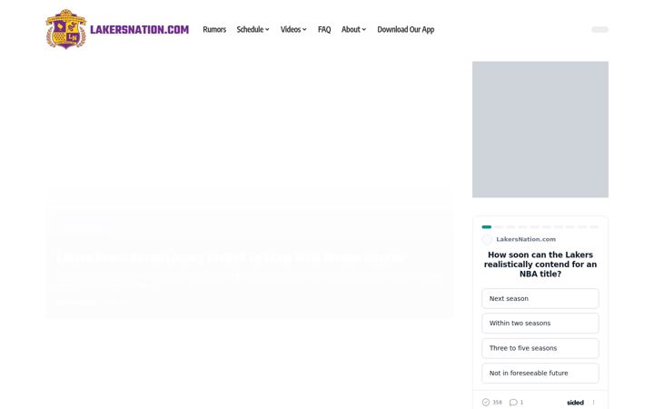The height and width of the screenshot is (409, 654).
Task: Open the FAQ page
Action: [324, 29]
